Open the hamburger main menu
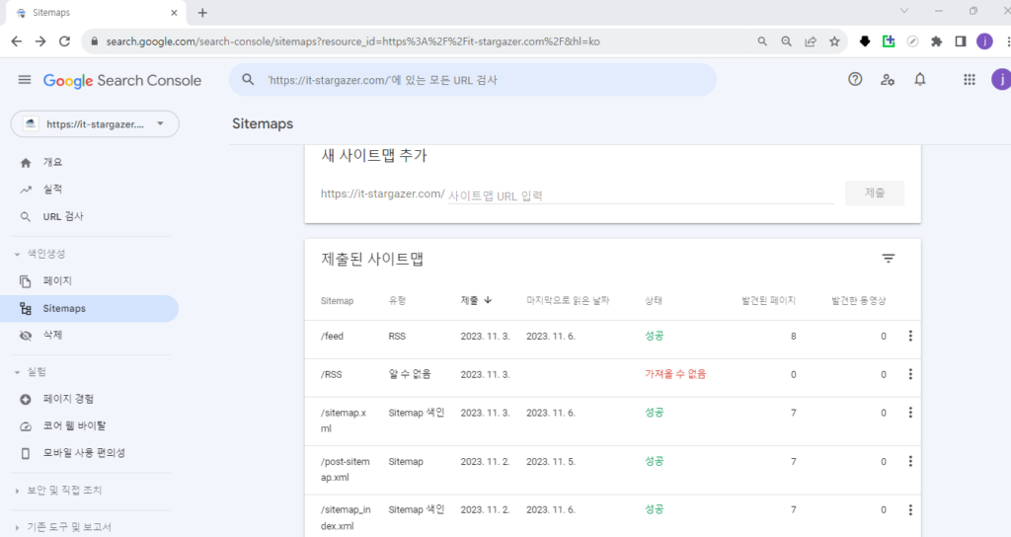 tap(25, 80)
